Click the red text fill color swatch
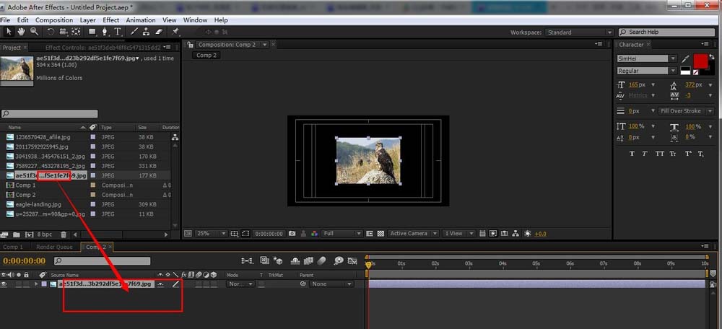This screenshot has width=722, height=329. click(x=701, y=61)
